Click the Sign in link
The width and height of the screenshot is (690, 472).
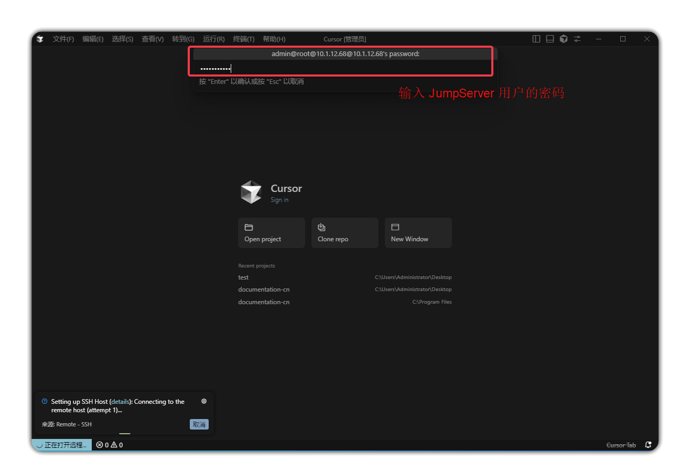pos(279,200)
